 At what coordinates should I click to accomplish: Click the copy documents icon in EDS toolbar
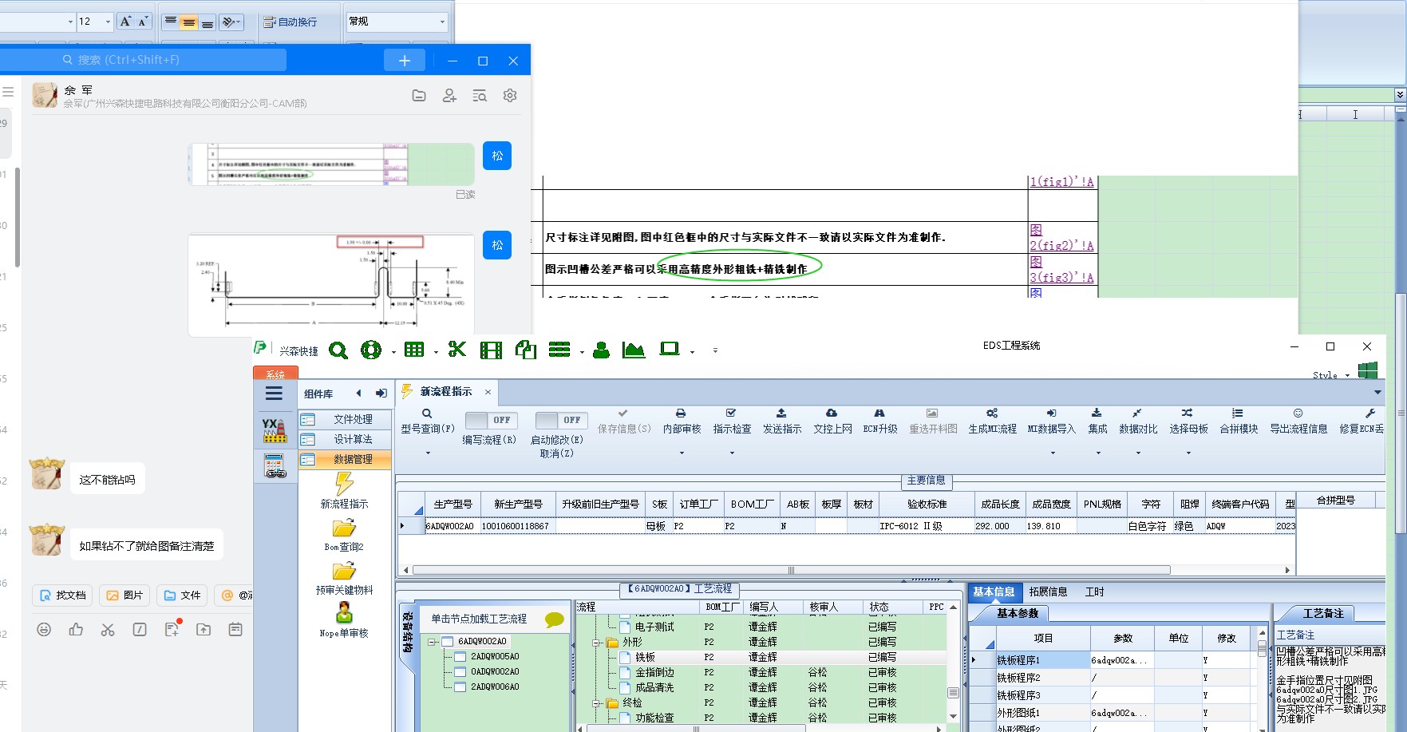[526, 350]
